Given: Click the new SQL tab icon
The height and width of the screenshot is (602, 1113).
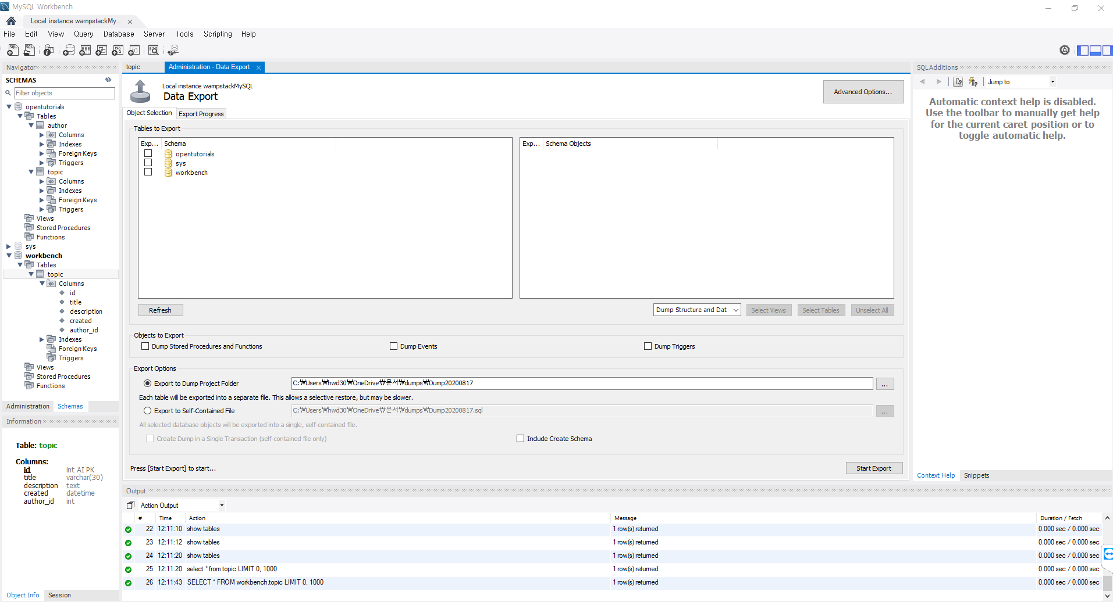Looking at the screenshot, I should pyautogui.click(x=12, y=51).
